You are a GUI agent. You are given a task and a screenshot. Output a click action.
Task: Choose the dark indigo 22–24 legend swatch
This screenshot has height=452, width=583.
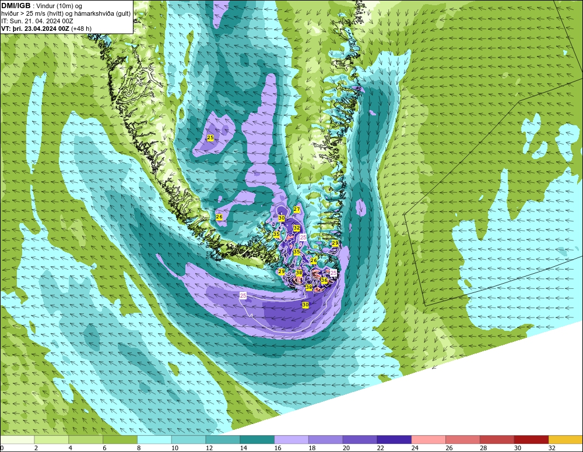click(x=394, y=440)
